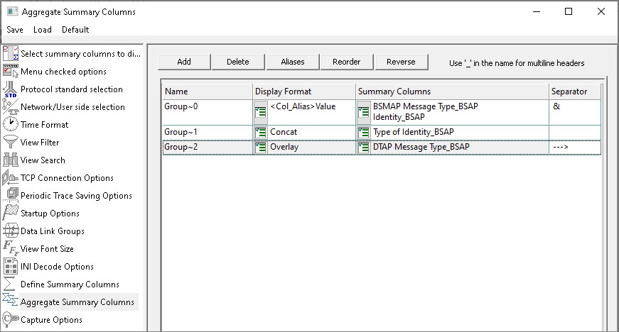Click the Separator column header
619x332 pixels.
(575, 92)
